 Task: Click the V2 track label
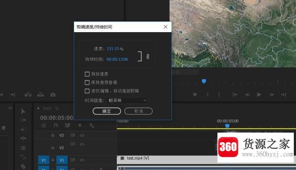[x=62, y=148]
